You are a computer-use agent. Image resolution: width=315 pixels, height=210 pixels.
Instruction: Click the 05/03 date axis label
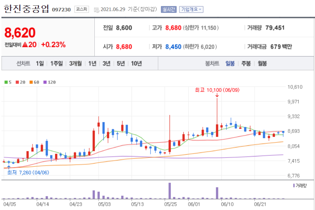(x=104, y=204)
